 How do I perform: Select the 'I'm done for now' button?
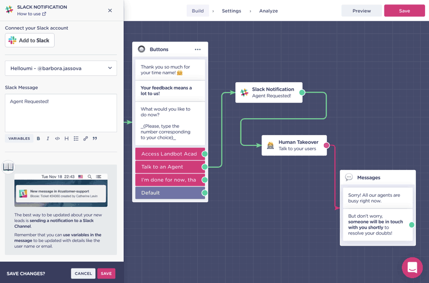[x=170, y=180]
